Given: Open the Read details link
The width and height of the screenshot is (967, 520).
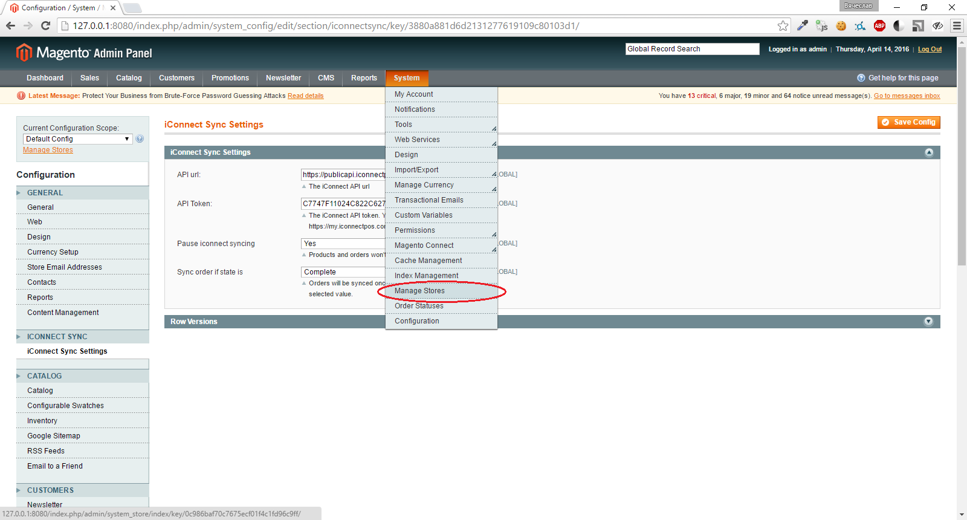Looking at the screenshot, I should click(306, 96).
